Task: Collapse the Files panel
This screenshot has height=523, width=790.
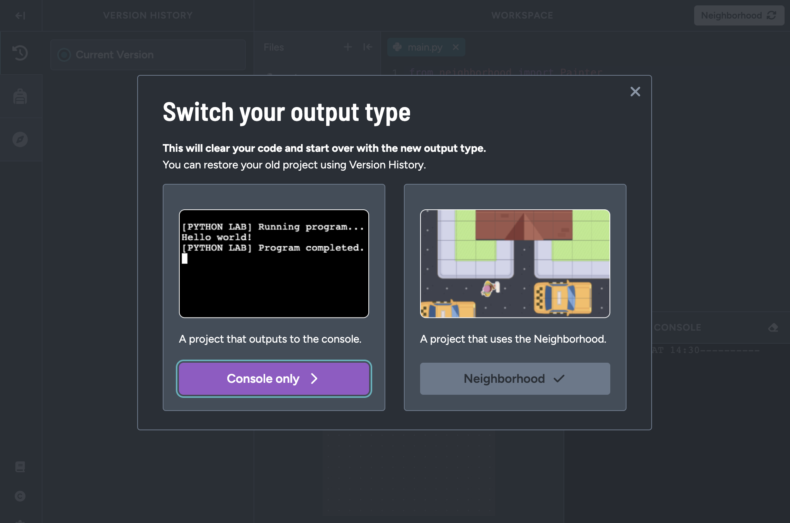Action: pyautogui.click(x=367, y=47)
